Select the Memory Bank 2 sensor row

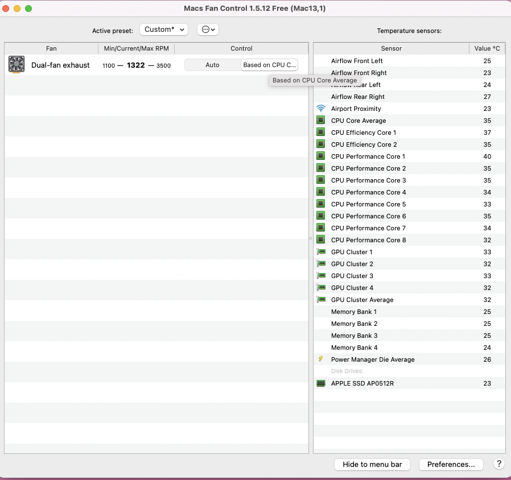[409, 324]
